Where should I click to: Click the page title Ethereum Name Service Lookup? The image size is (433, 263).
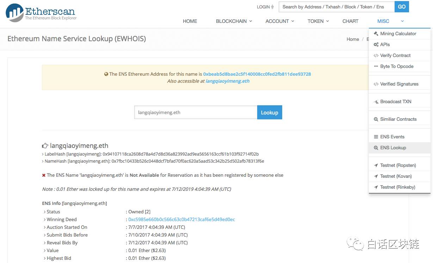(x=76, y=39)
